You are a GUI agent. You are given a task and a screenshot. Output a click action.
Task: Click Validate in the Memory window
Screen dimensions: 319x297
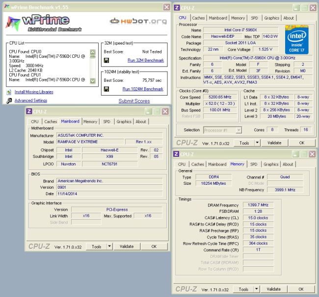click(x=274, y=289)
